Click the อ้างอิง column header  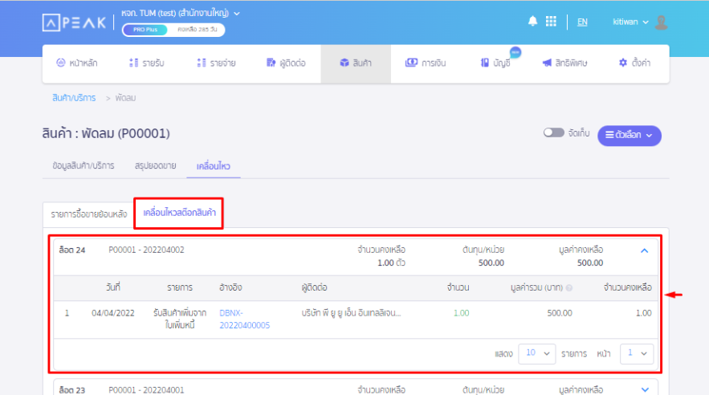(x=230, y=287)
